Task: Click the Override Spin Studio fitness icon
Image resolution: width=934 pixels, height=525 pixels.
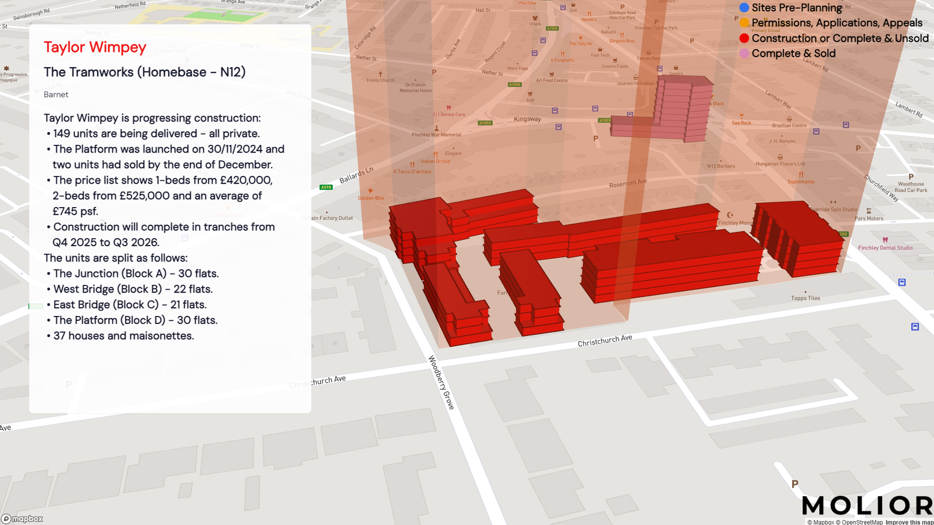Action: coord(833,202)
